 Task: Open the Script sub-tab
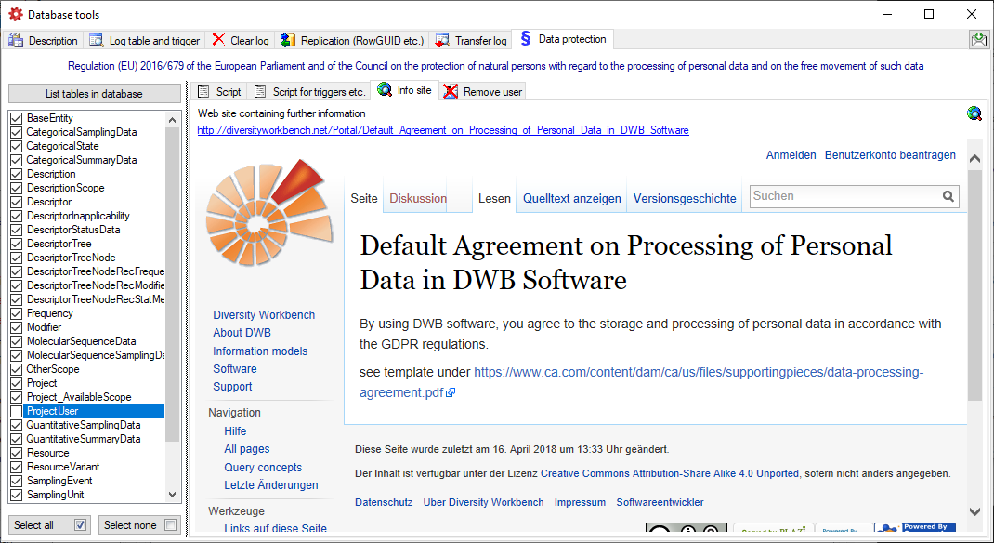coord(219,92)
